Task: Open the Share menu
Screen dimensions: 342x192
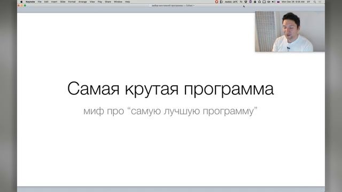Action: (108, 2)
